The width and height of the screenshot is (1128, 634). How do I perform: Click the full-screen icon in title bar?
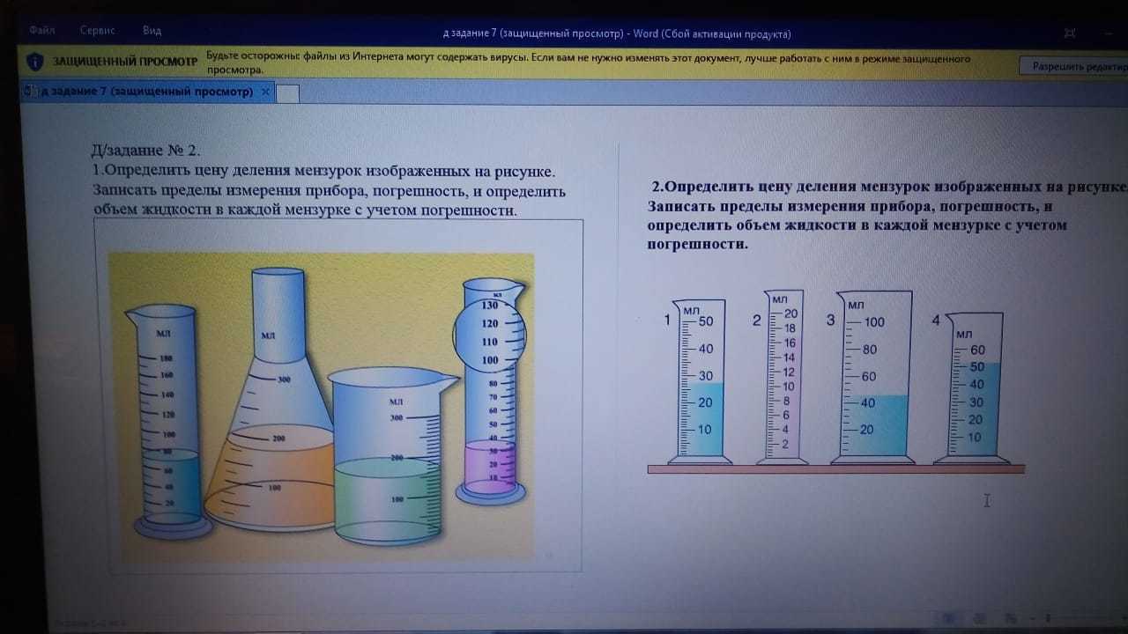pos(1070,33)
